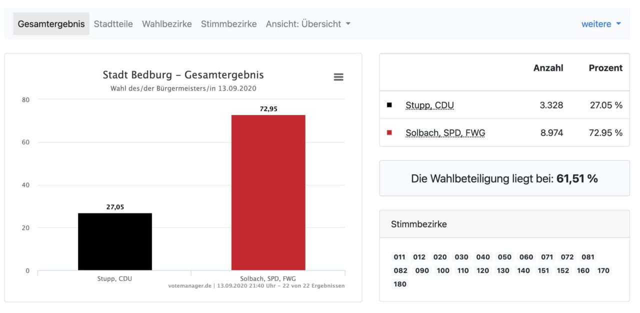Open Stimmbezirk 040

tap(483, 257)
